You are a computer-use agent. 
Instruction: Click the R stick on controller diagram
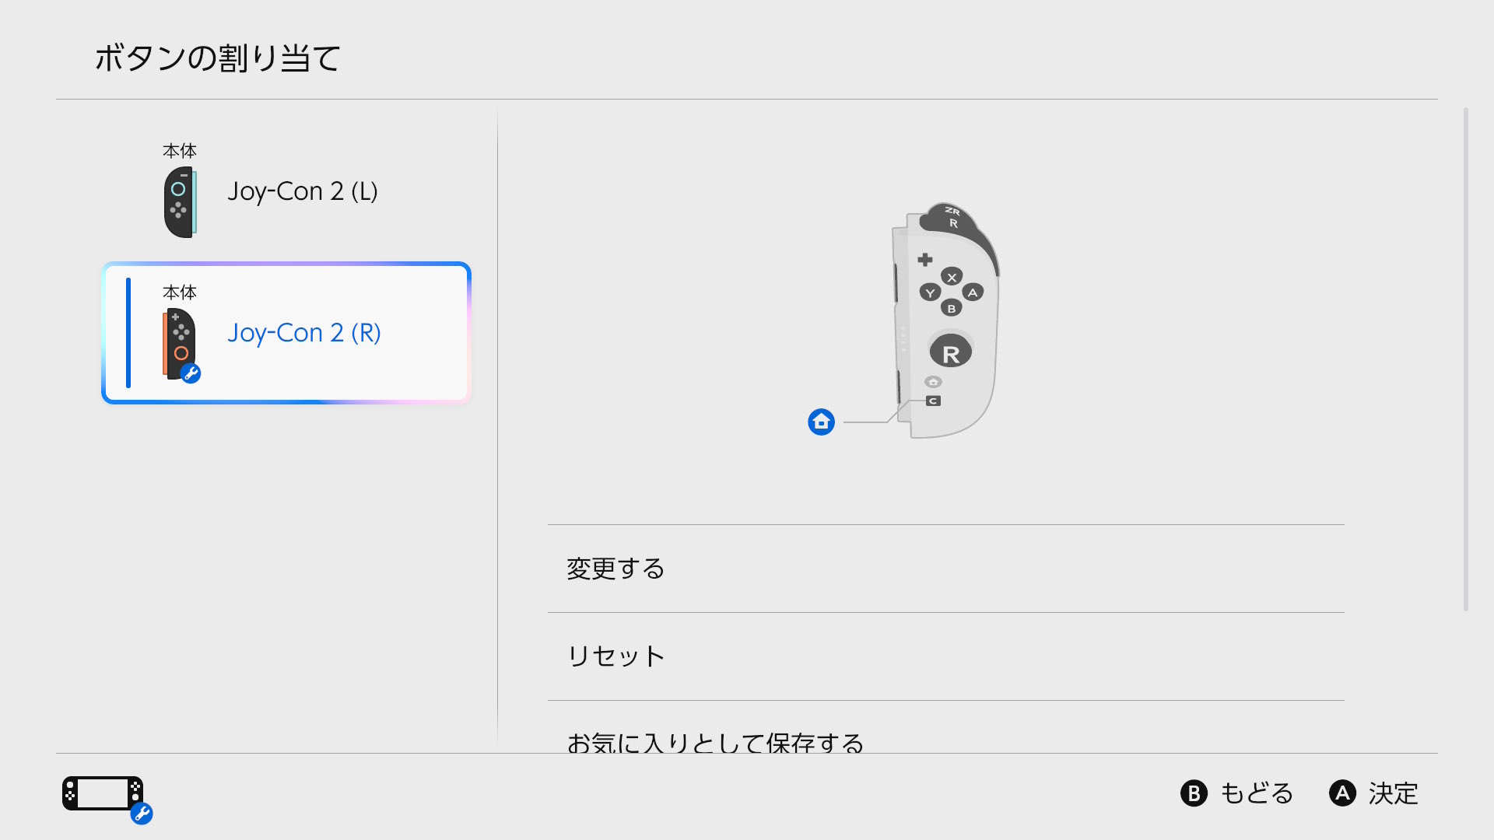[x=950, y=352]
